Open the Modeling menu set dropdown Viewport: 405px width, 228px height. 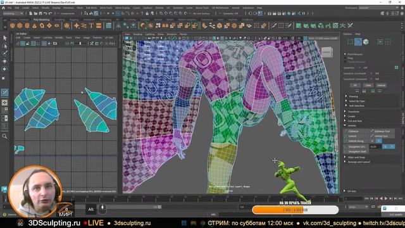pyautogui.click(x=13, y=13)
